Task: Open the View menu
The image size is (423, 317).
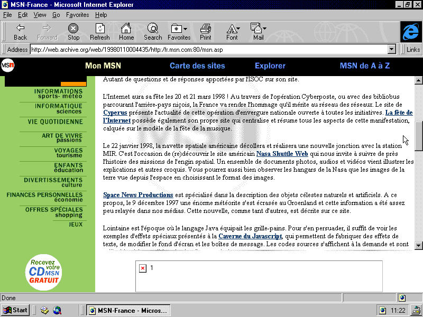Action: [x=40, y=15]
